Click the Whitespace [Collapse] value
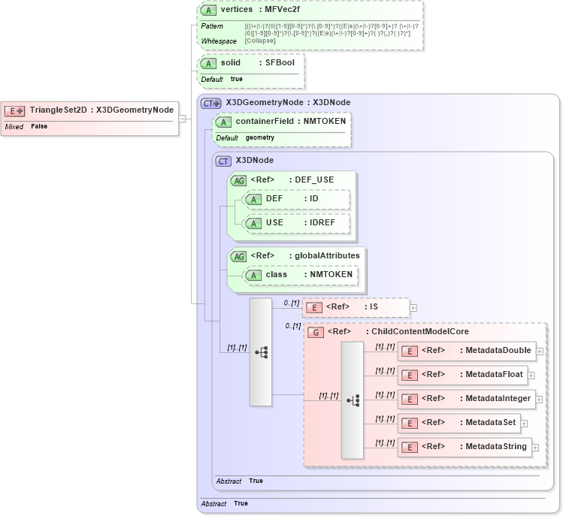 click(x=260, y=41)
